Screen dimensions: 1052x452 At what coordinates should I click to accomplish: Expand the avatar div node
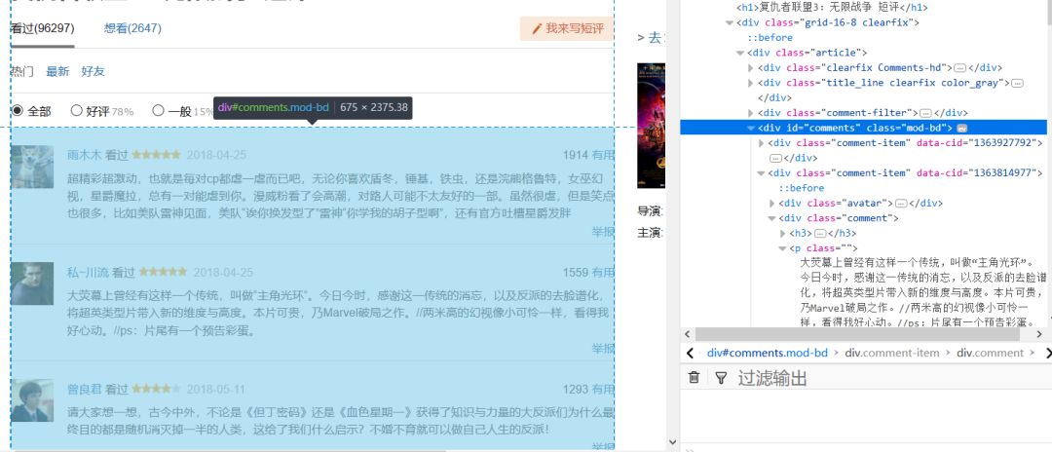[x=772, y=204]
